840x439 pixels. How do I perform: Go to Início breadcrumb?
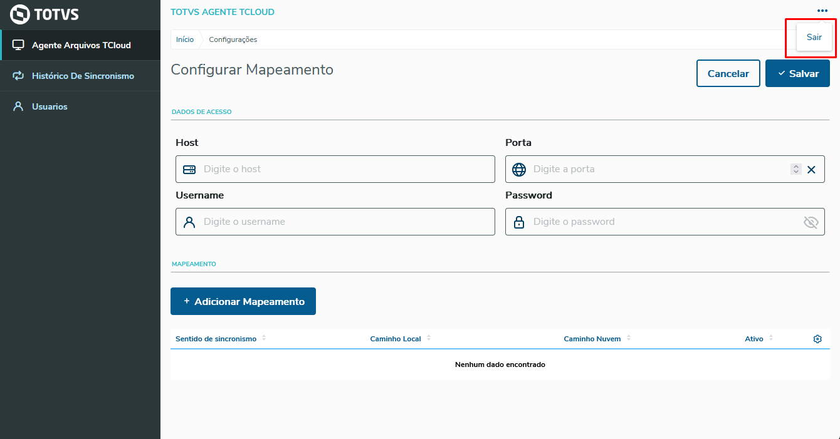(185, 39)
